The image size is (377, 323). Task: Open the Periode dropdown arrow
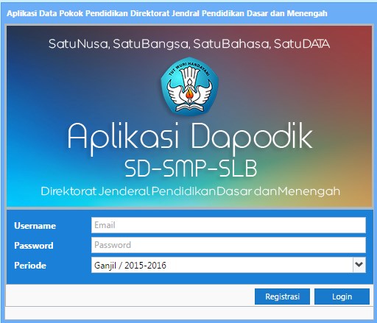(359, 265)
